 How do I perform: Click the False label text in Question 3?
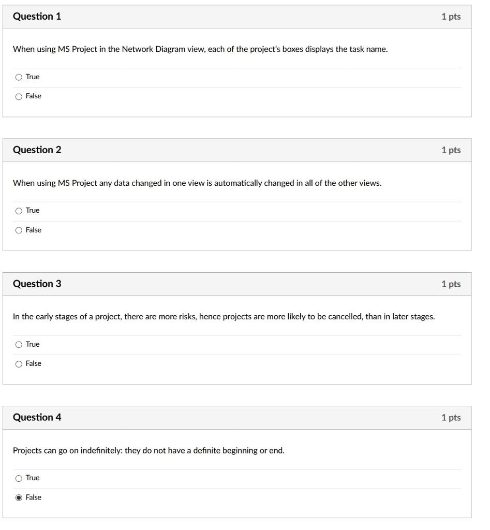point(34,363)
